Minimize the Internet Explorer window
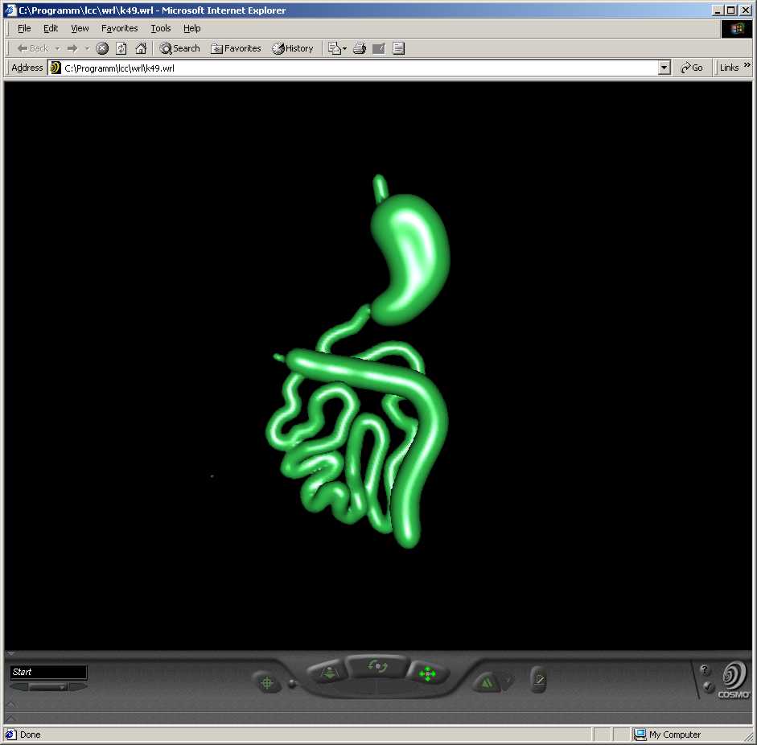 pos(718,10)
